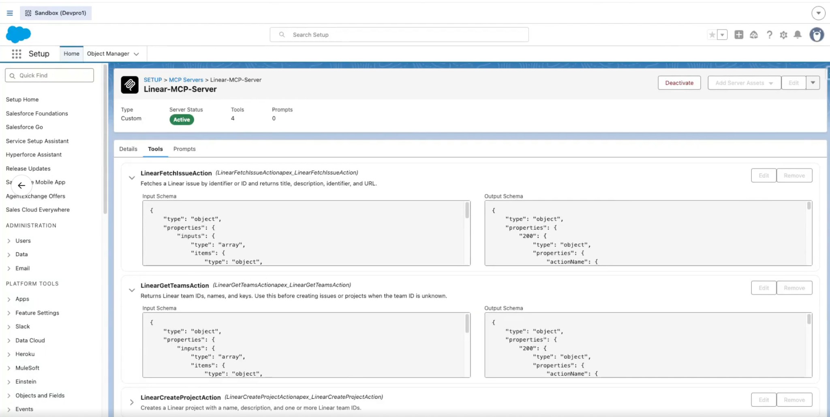Click the back arrow circle button
Image resolution: width=830 pixels, height=417 pixels.
(x=21, y=185)
